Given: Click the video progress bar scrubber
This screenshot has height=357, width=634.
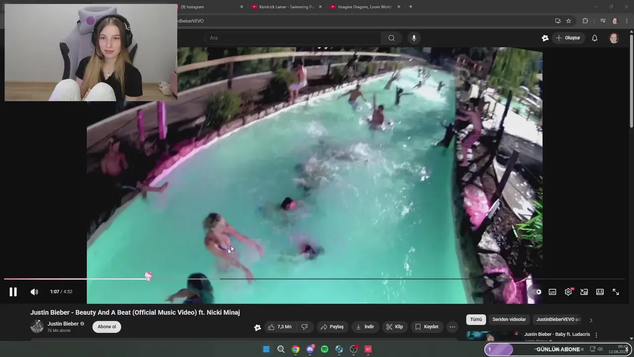Looking at the screenshot, I should tap(148, 277).
